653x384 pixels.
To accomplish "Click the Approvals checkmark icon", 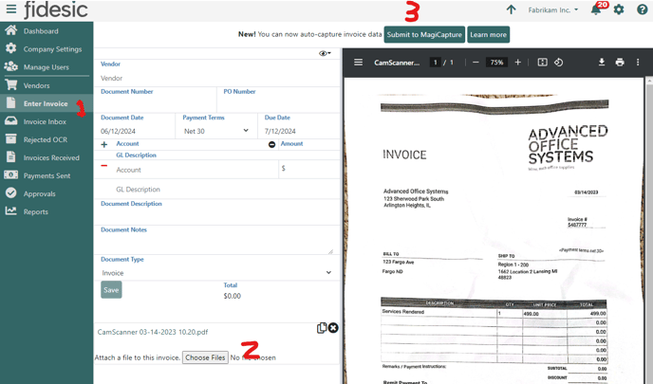I will tap(11, 193).
